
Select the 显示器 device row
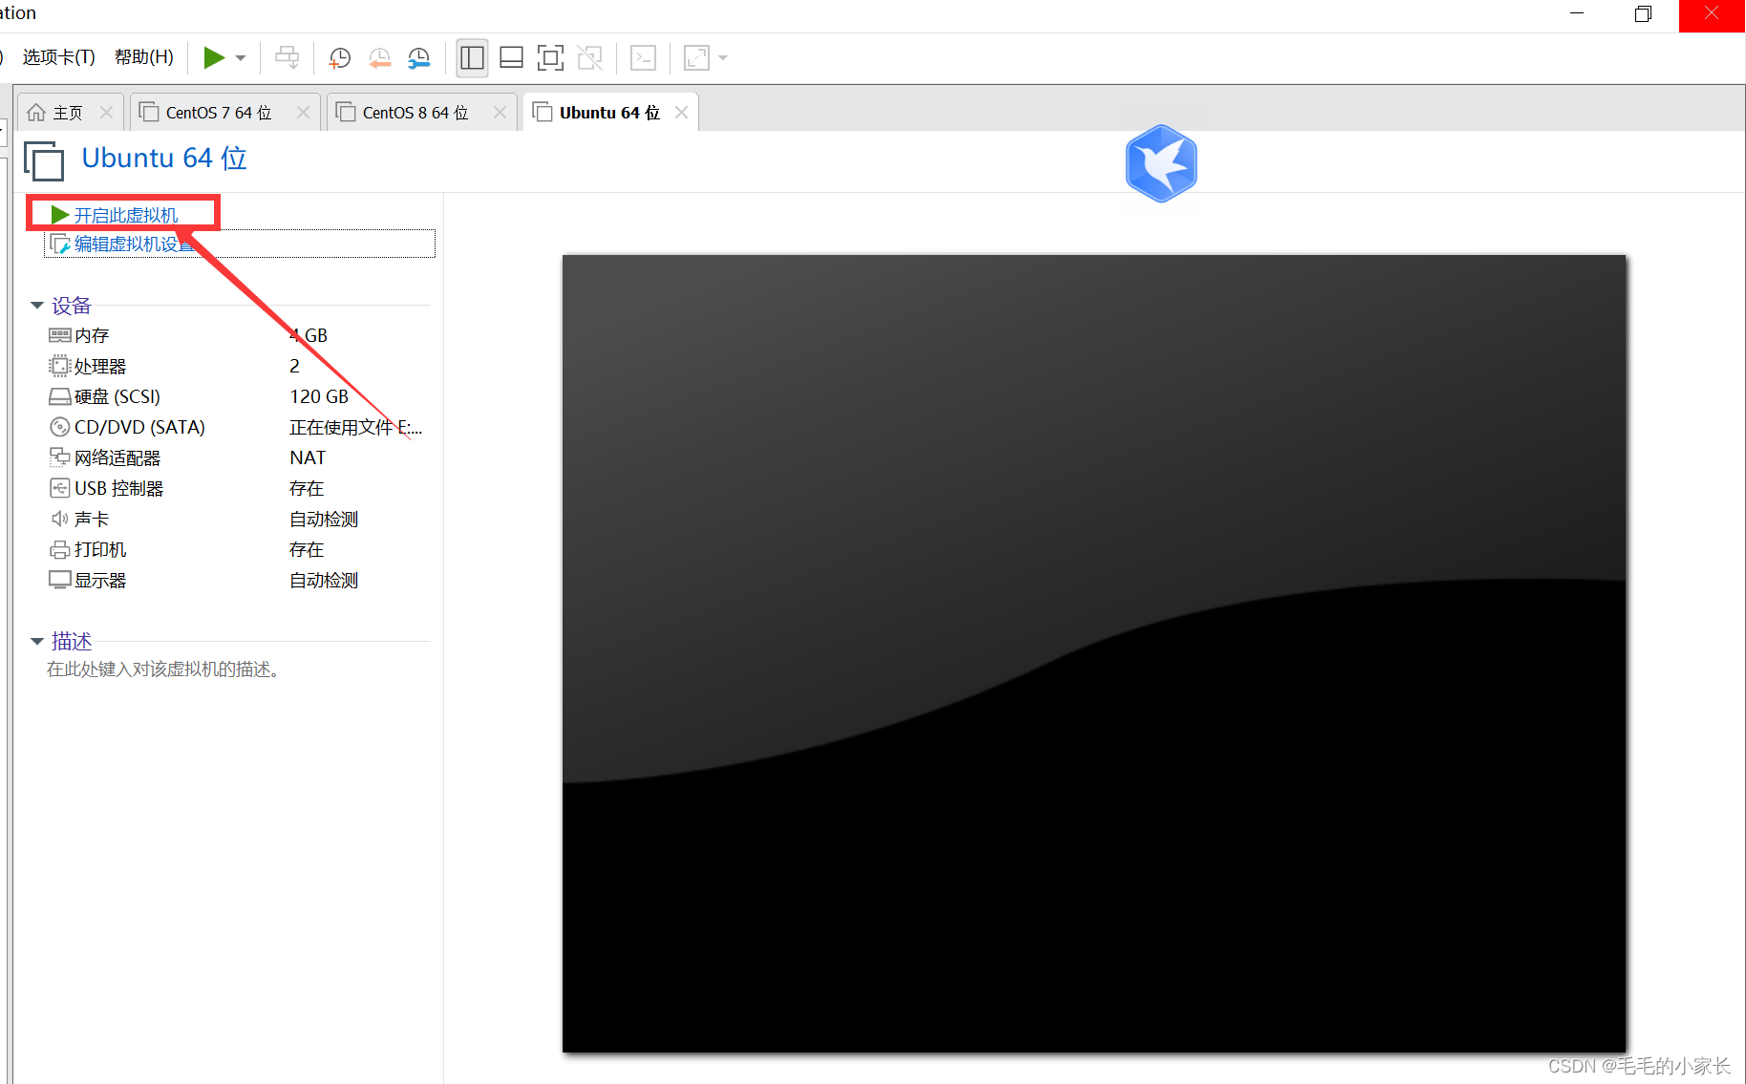(x=238, y=580)
